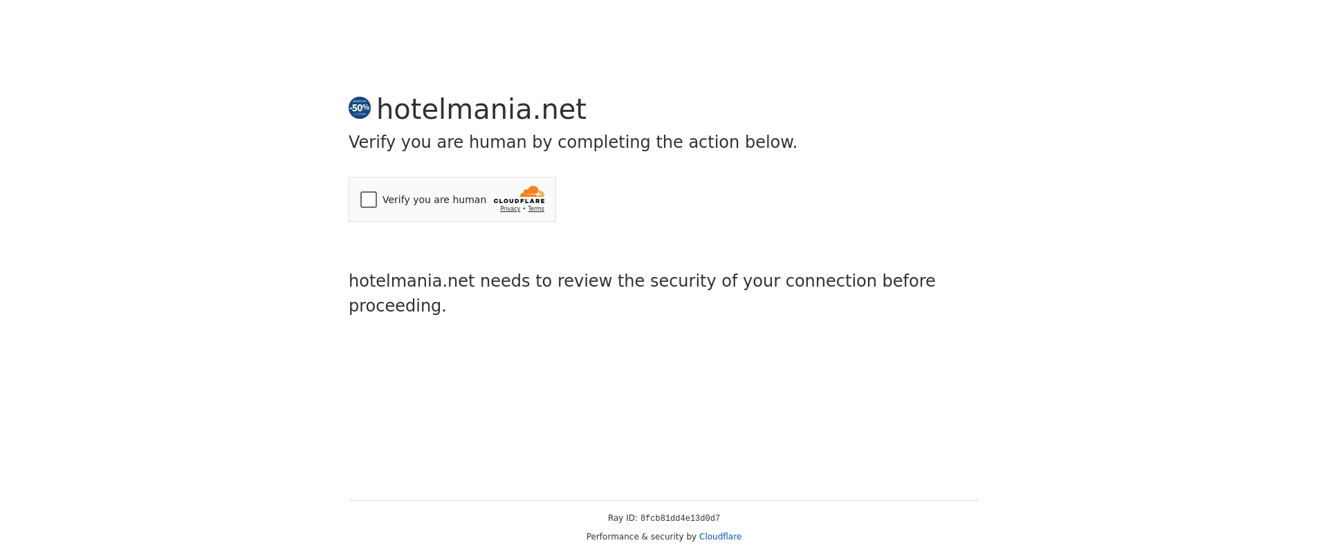
Task: Click the hotelmania.net page heading
Action: click(481, 109)
